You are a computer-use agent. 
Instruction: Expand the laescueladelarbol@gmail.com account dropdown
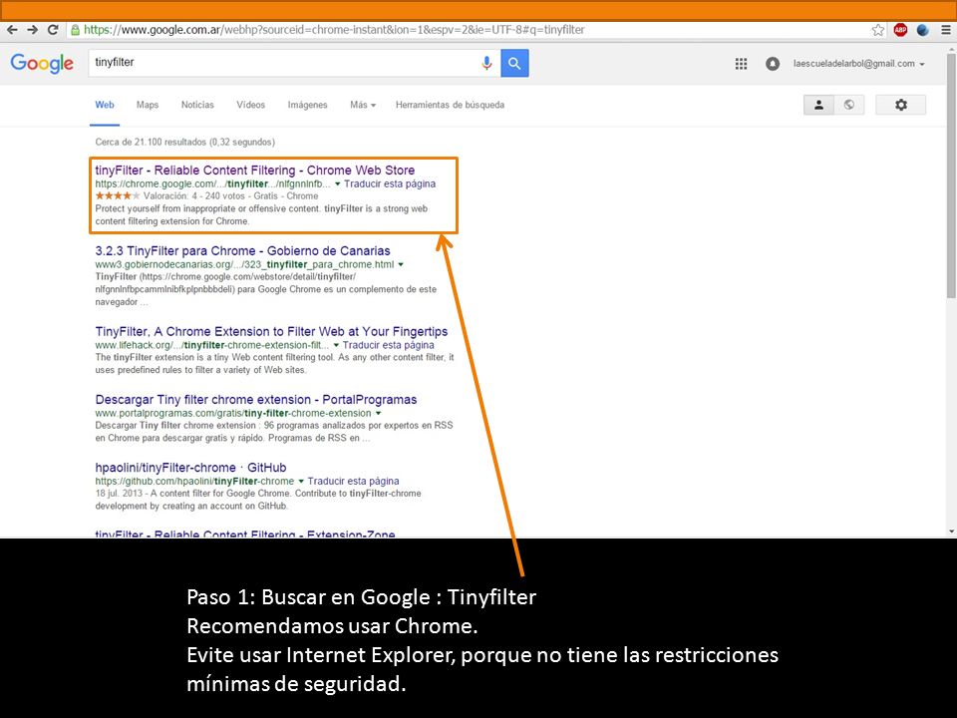(858, 64)
